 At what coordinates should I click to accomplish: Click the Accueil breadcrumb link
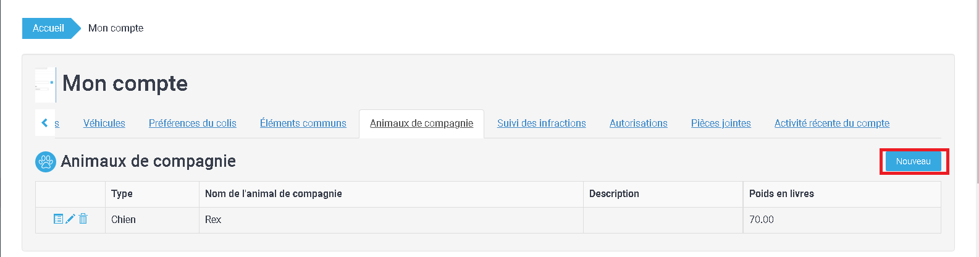coord(48,28)
